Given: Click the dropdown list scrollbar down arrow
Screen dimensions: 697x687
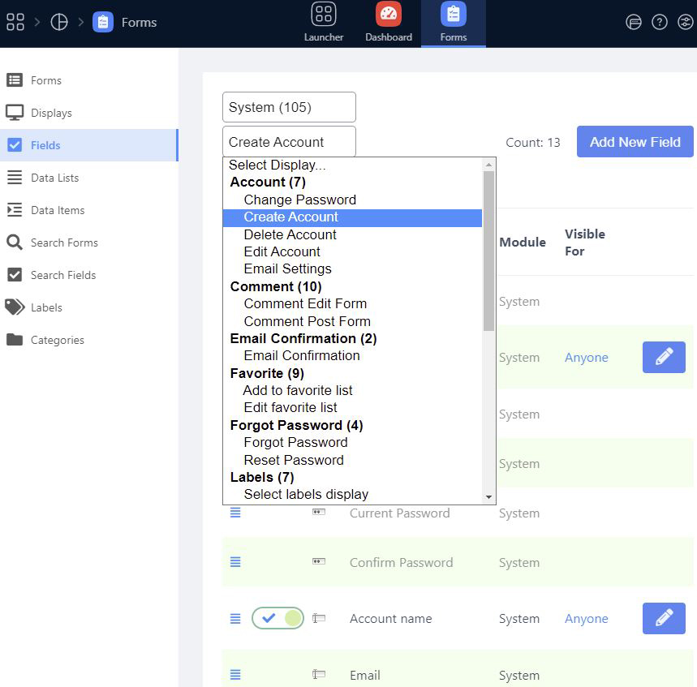Looking at the screenshot, I should point(488,496).
